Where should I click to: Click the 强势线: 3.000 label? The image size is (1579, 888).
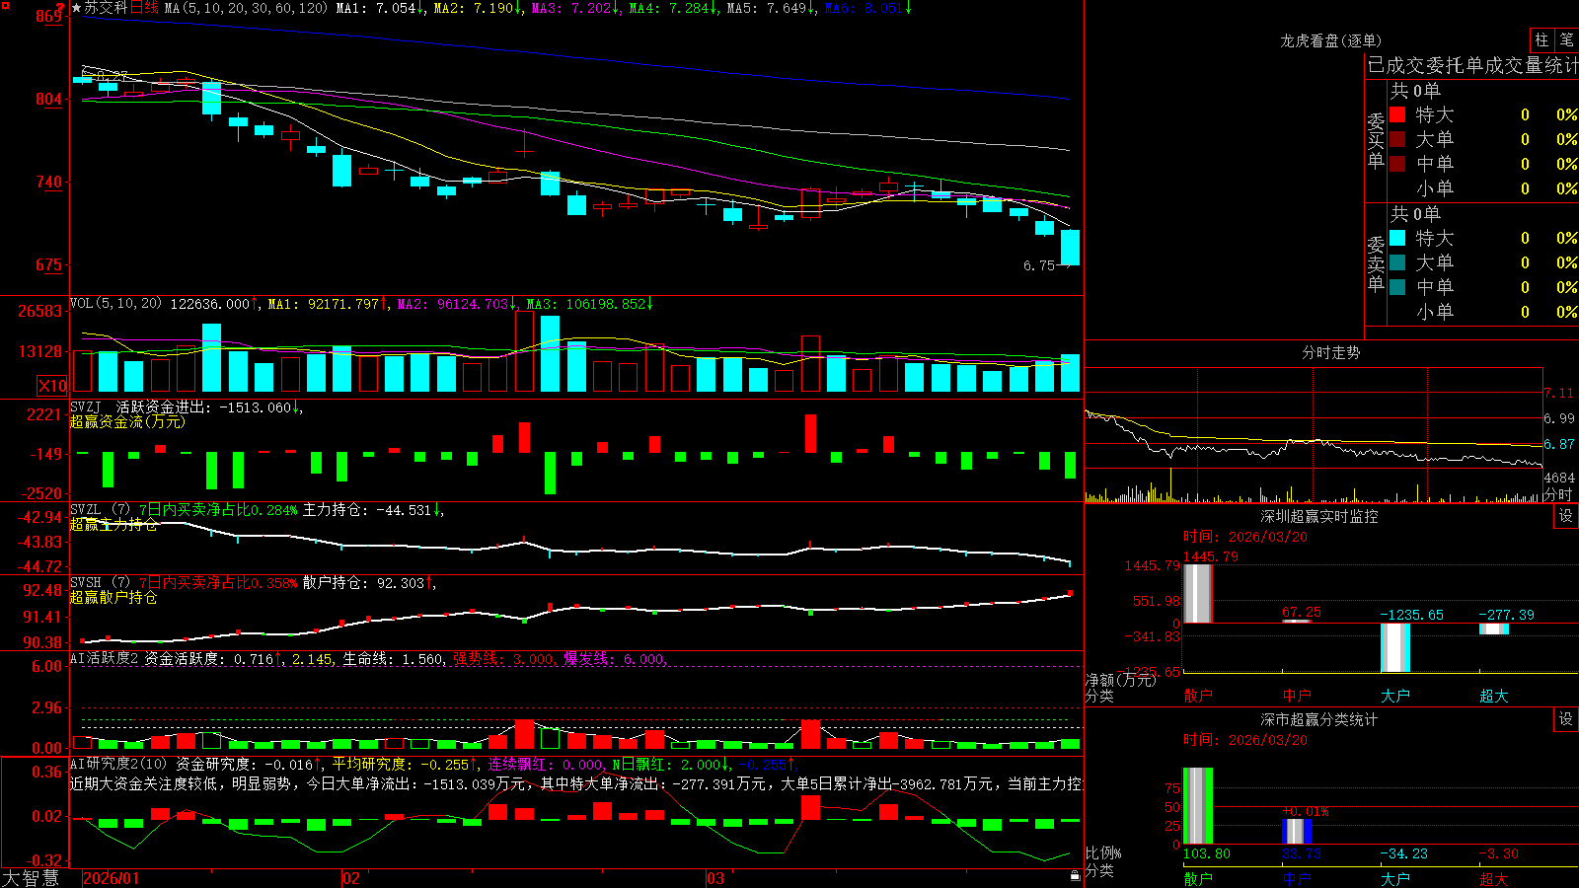pos(503,659)
